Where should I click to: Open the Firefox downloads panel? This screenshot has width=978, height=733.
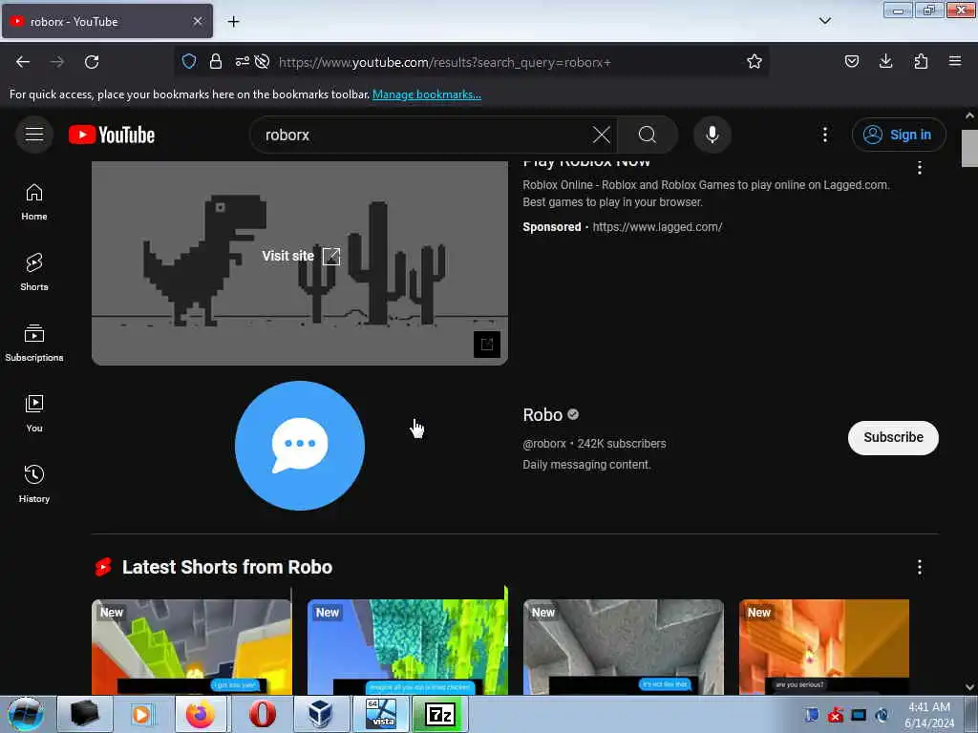[x=885, y=61]
